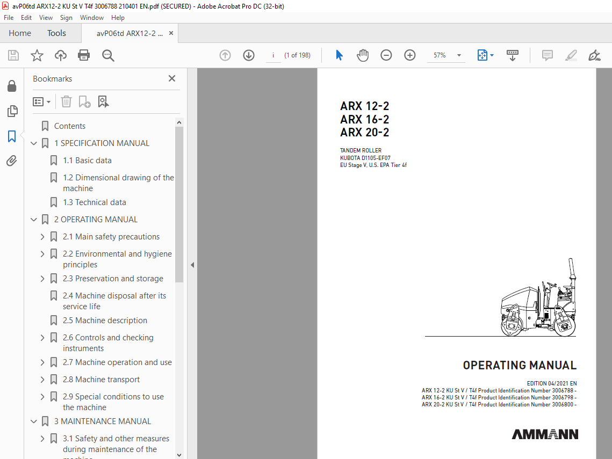Collapse 1 SPECIFICATION MANUAL bookmark
Screen dimensions: 612x459
(x=34, y=143)
